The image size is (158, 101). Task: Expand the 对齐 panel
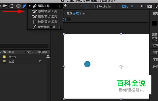(x=155, y=52)
